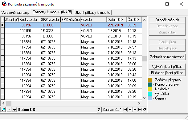The image size is (188, 121).
Task: Click the Čerpání light blue swatch
Action: 150,98
